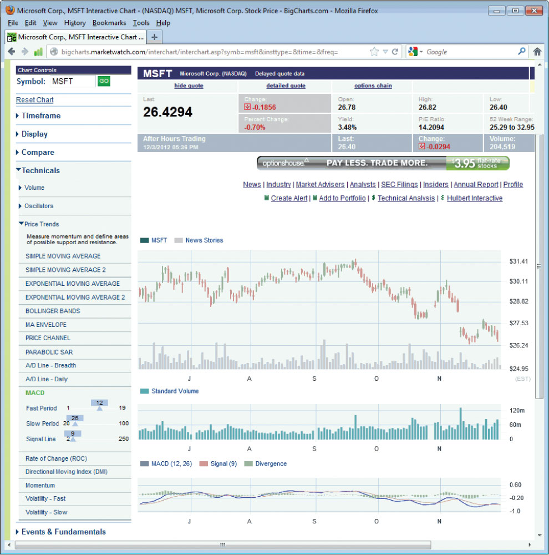Click the green GO button
The width and height of the screenshot is (549, 555).
(104, 81)
